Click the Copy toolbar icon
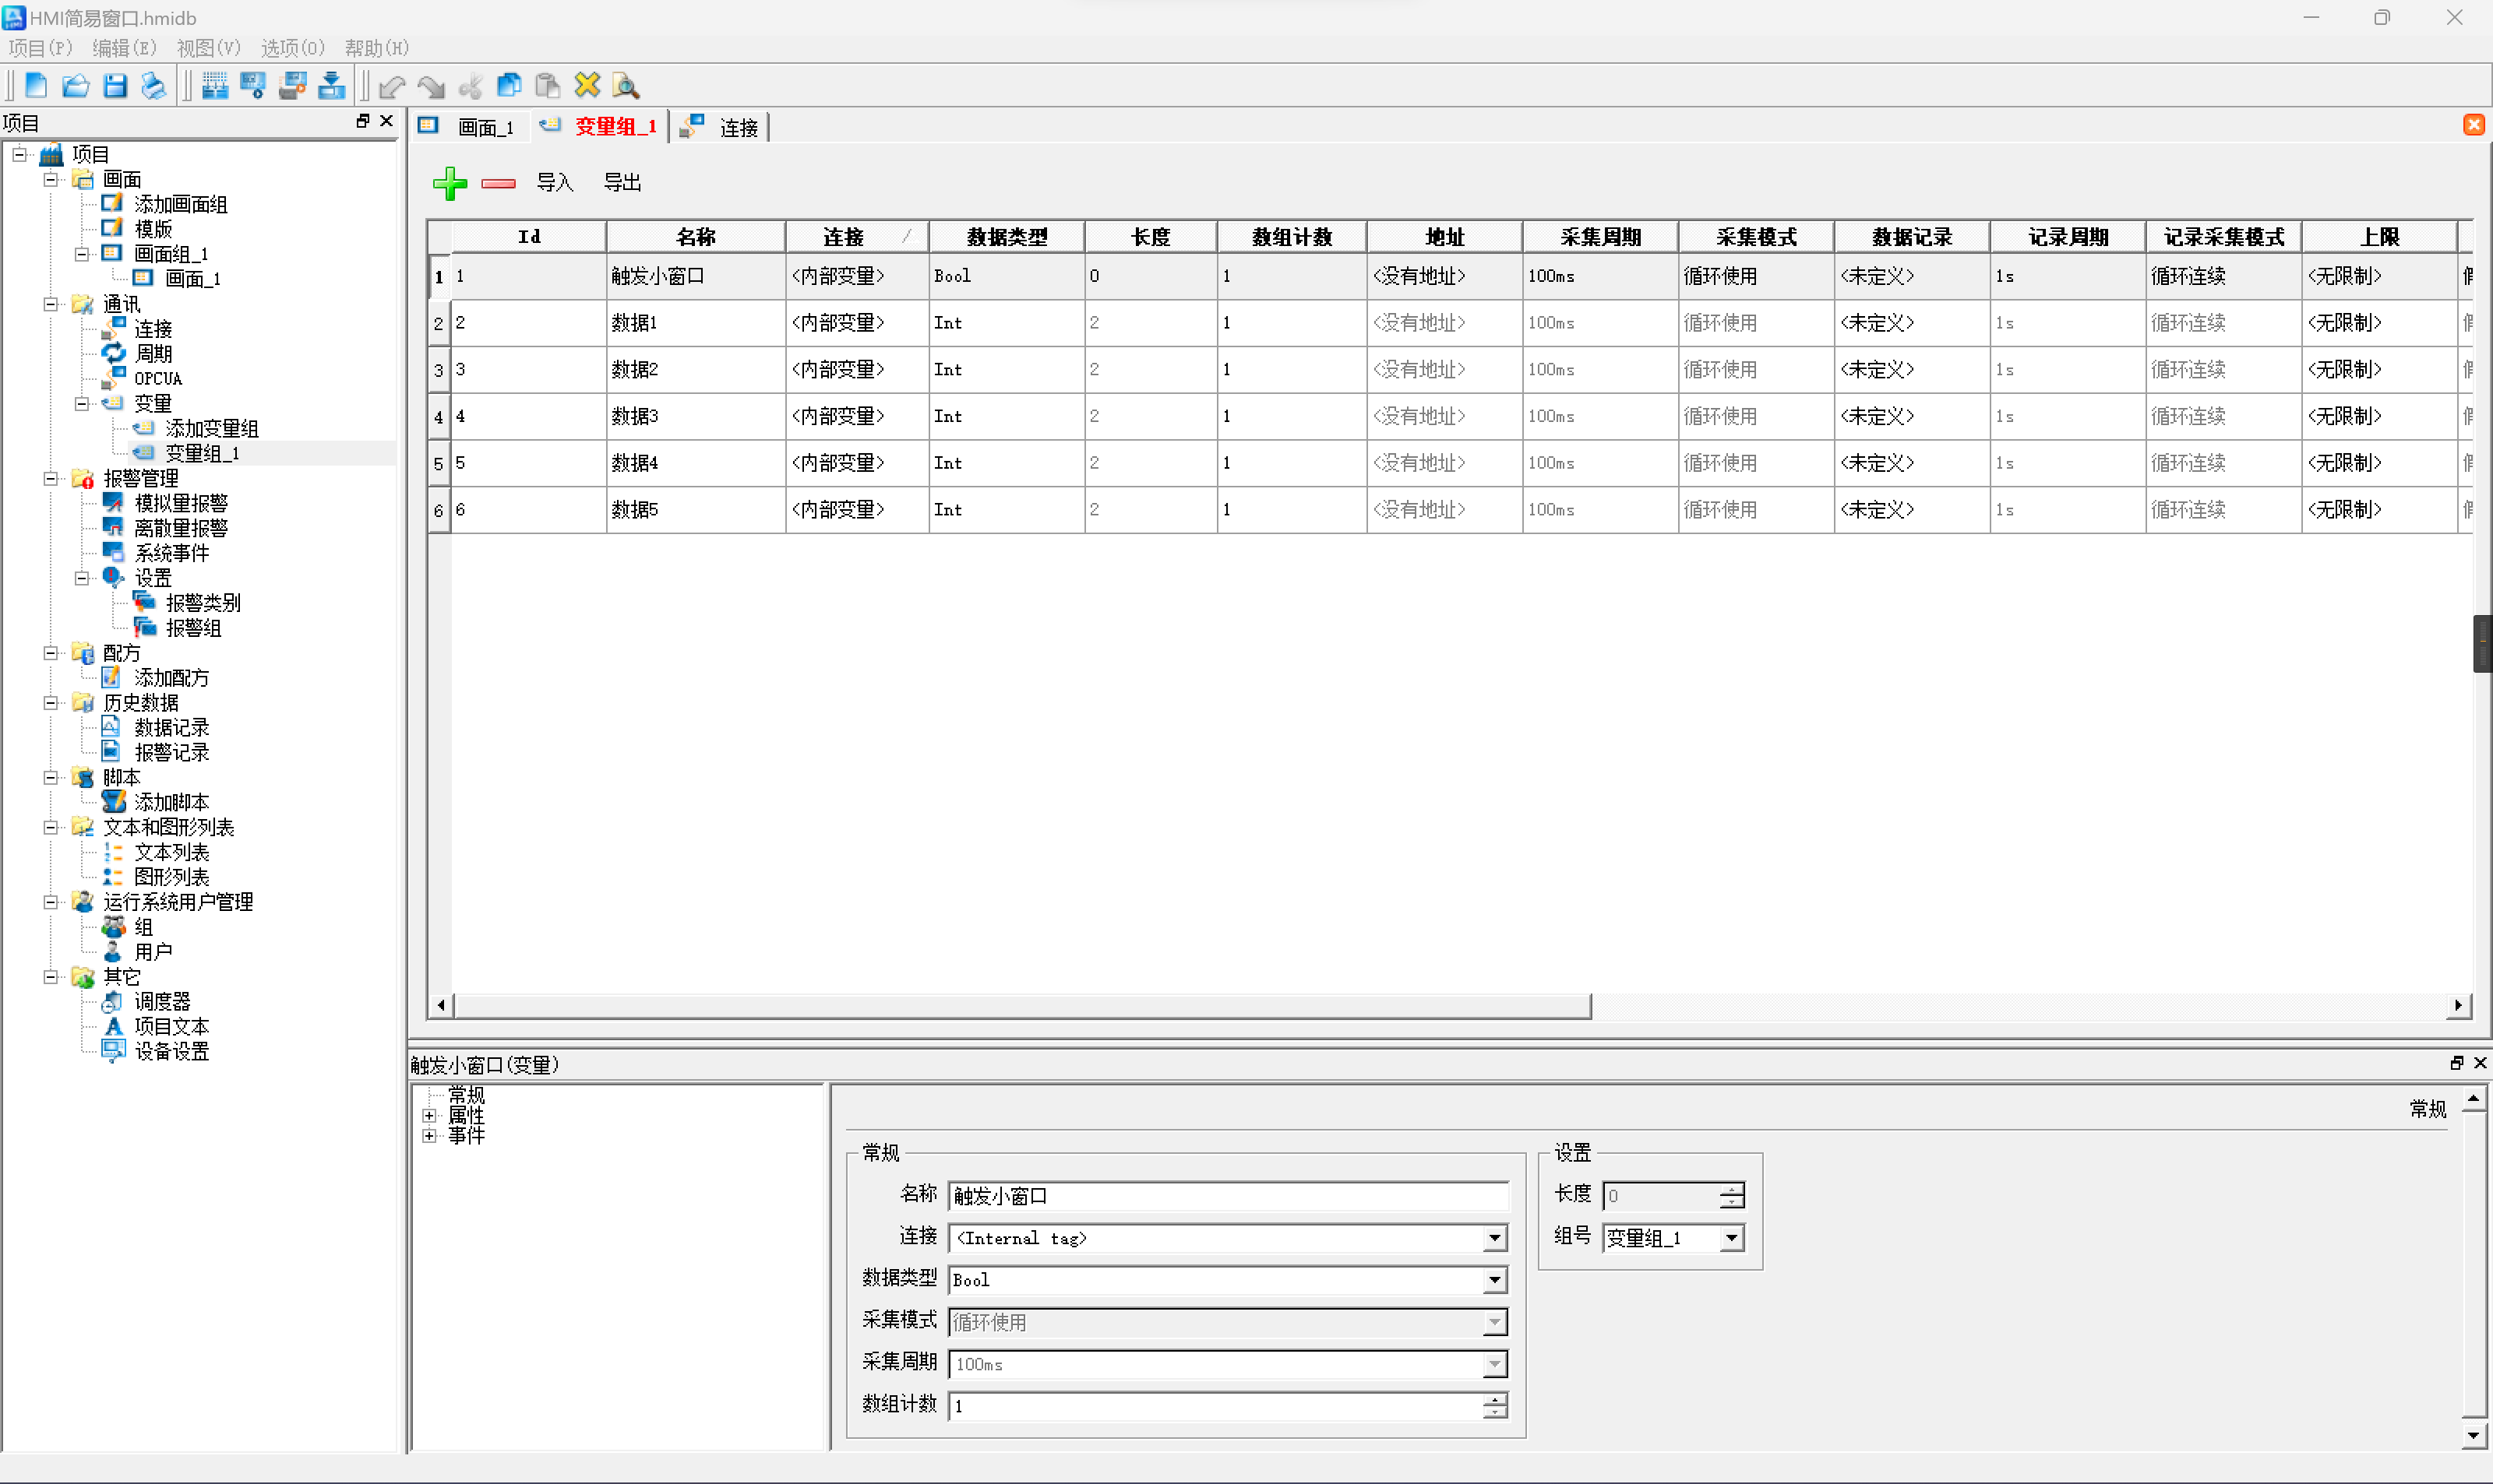The height and width of the screenshot is (1484, 2493). coord(510,86)
